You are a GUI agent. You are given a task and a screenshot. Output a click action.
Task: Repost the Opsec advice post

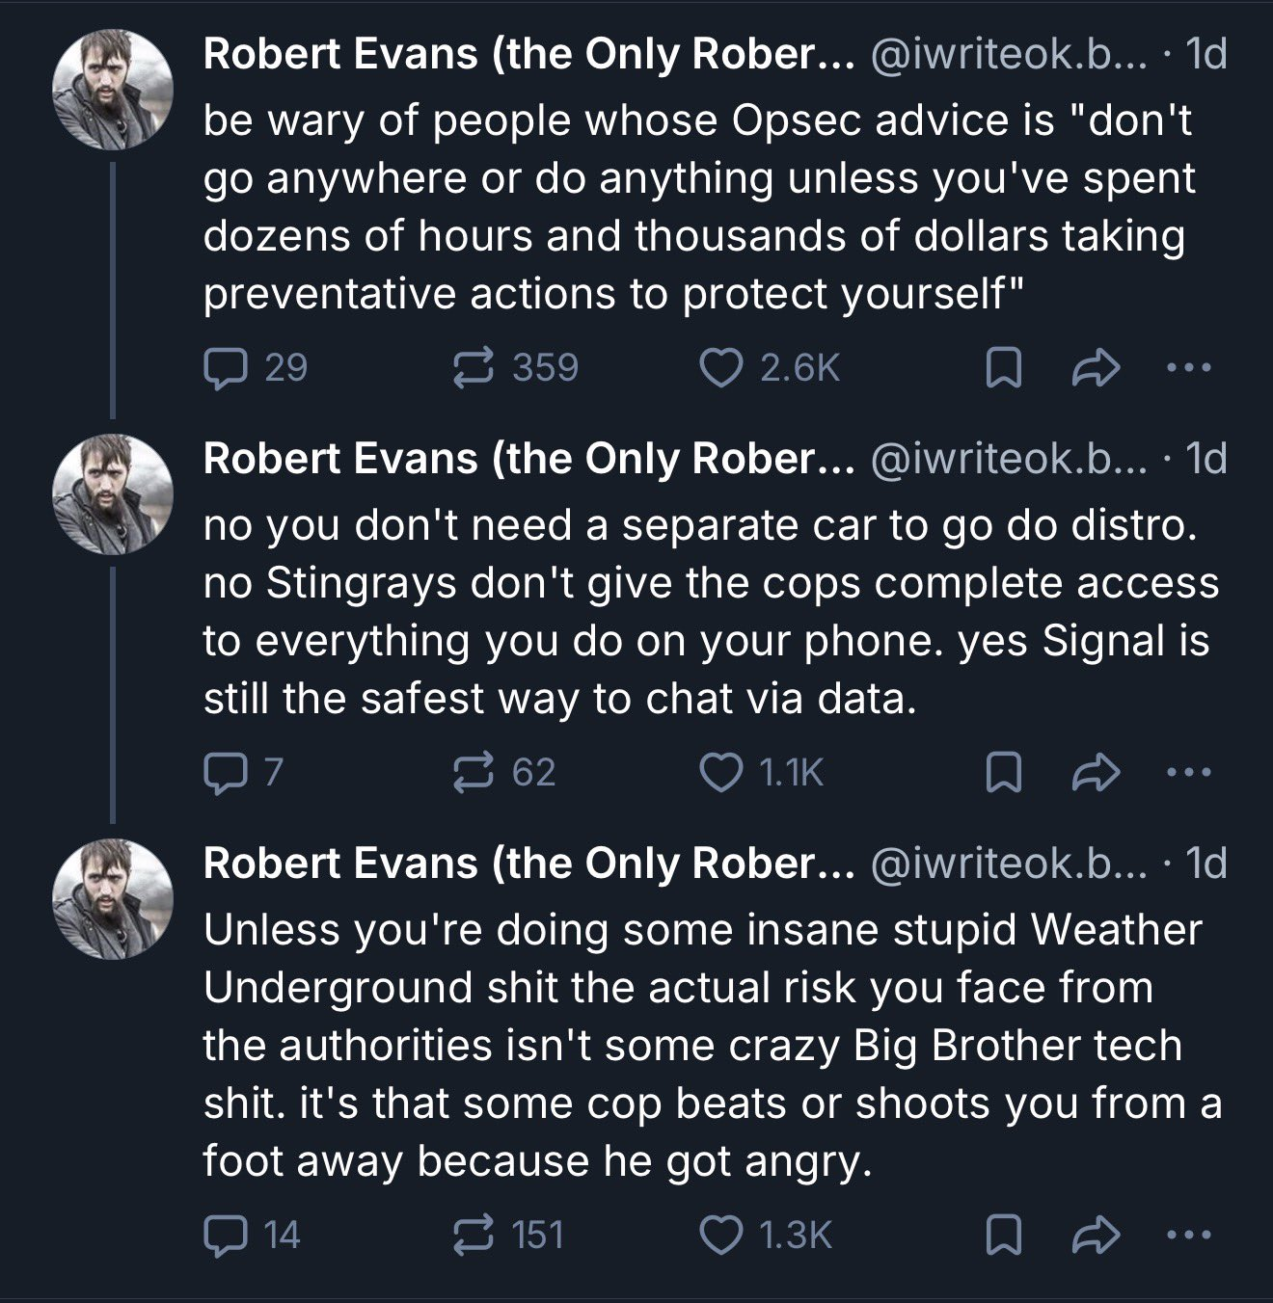click(x=474, y=368)
